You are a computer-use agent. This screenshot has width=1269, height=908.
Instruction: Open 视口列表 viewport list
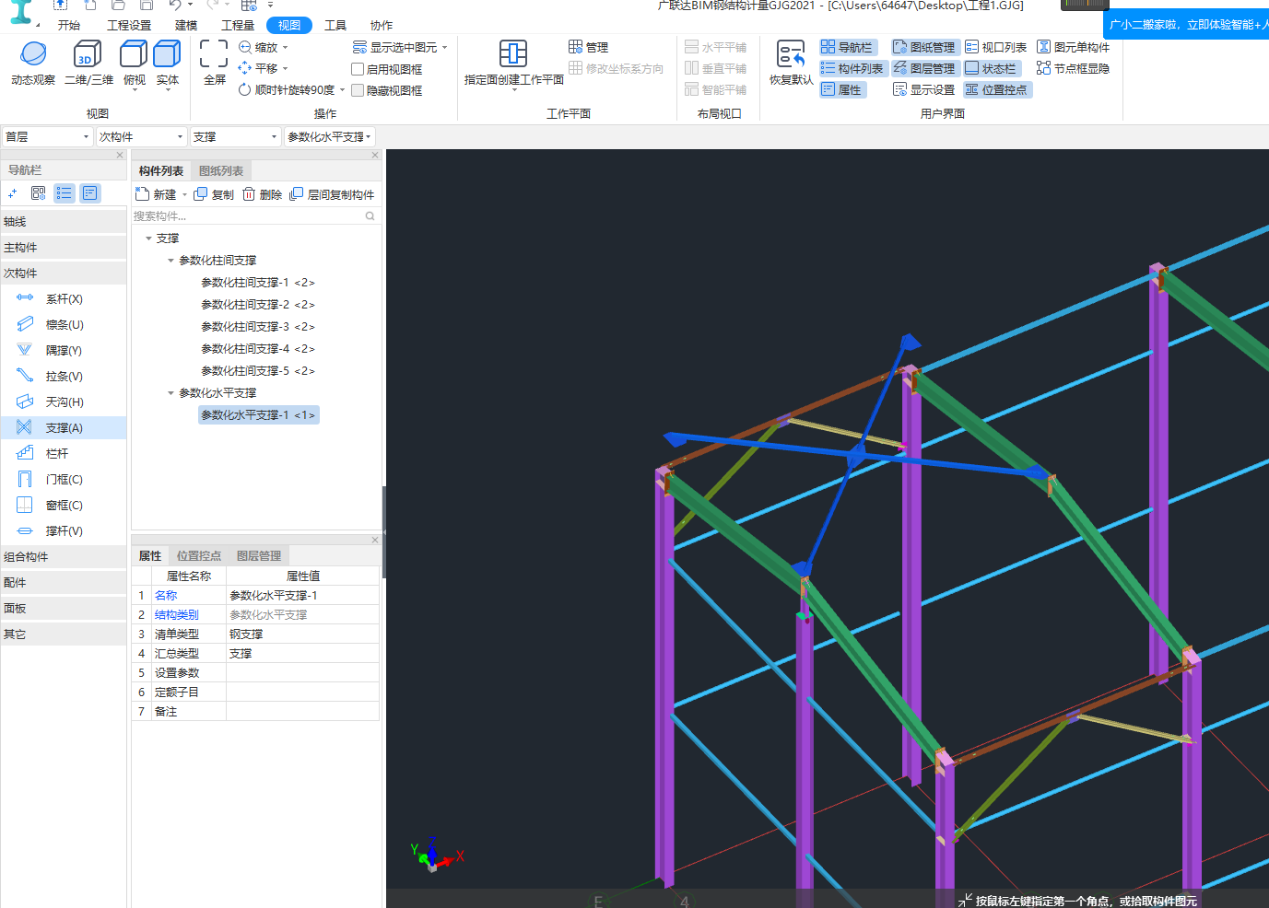click(995, 47)
